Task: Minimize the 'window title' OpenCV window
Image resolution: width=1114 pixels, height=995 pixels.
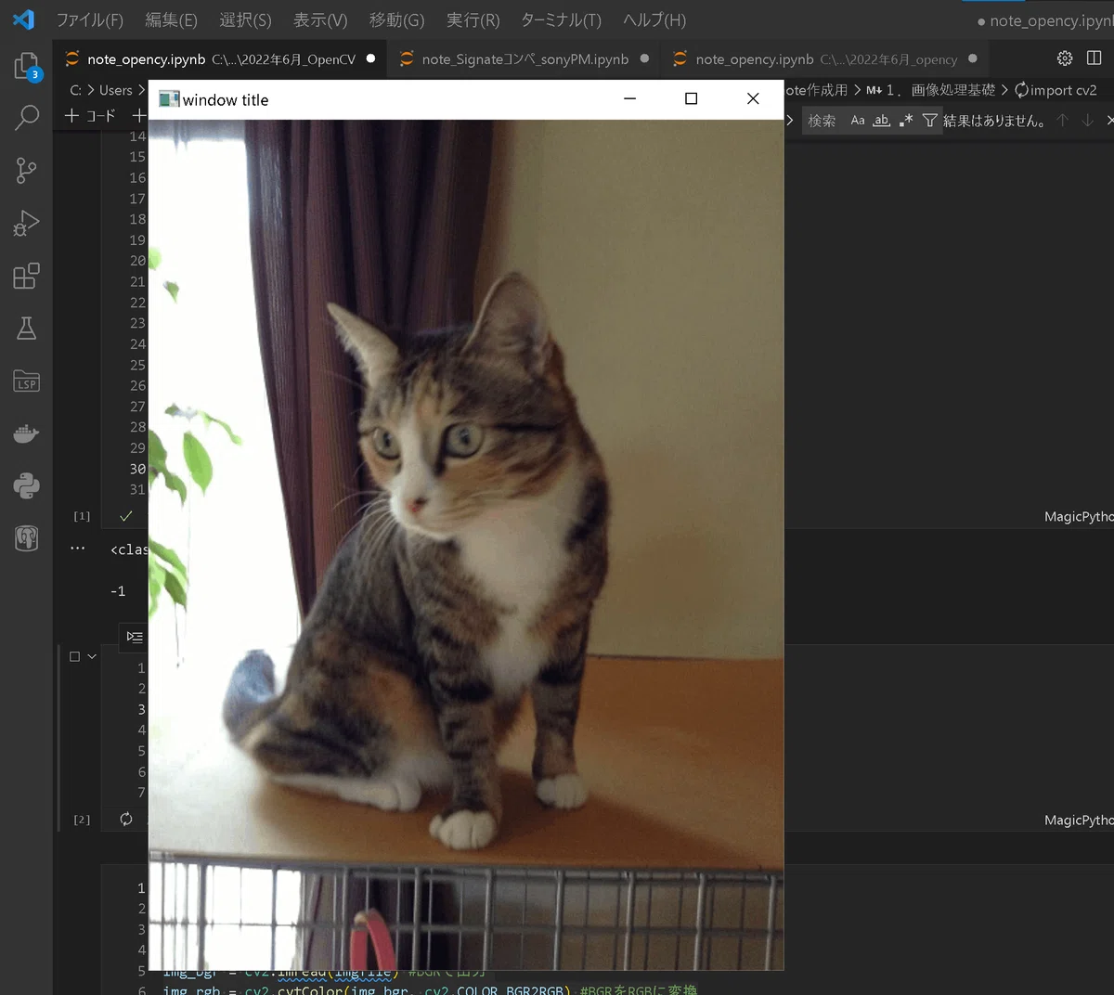Action: coord(629,98)
